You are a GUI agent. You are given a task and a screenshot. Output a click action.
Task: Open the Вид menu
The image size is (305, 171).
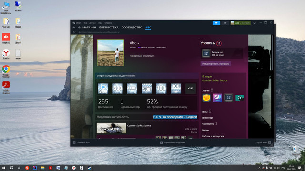(85, 23)
